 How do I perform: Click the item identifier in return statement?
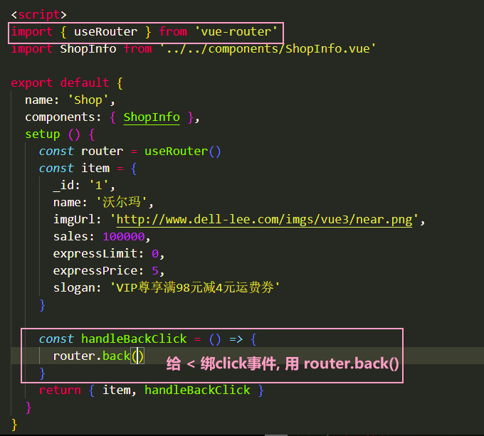pos(116,390)
